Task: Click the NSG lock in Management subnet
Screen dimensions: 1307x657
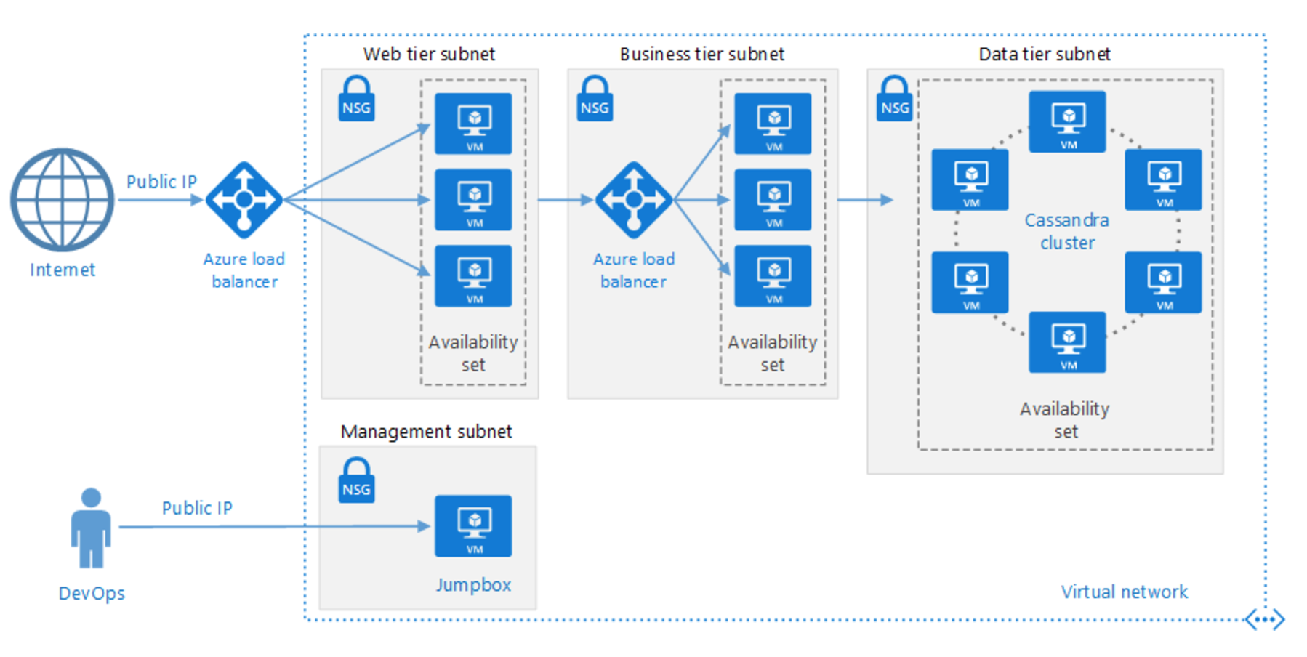Action: point(356,480)
